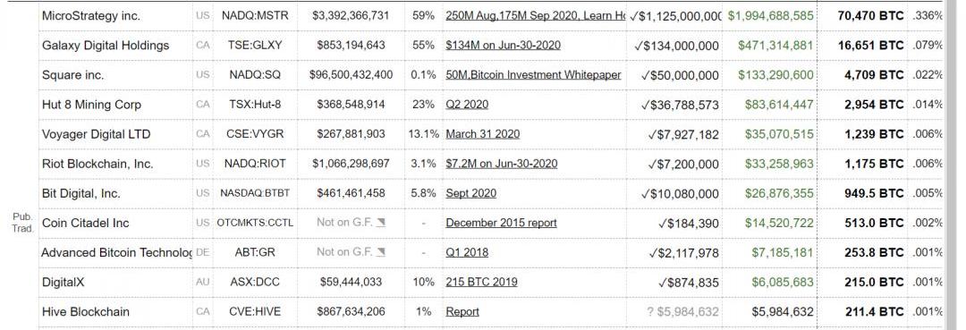
Task: Open the MicroStrategy 250M Aug, 175M Sep 2020 link
Action: coord(536,15)
